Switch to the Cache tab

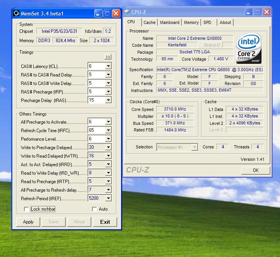[149, 22]
